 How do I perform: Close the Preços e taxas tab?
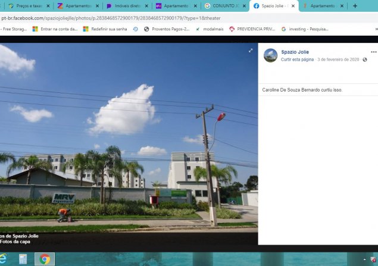point(48,6)
